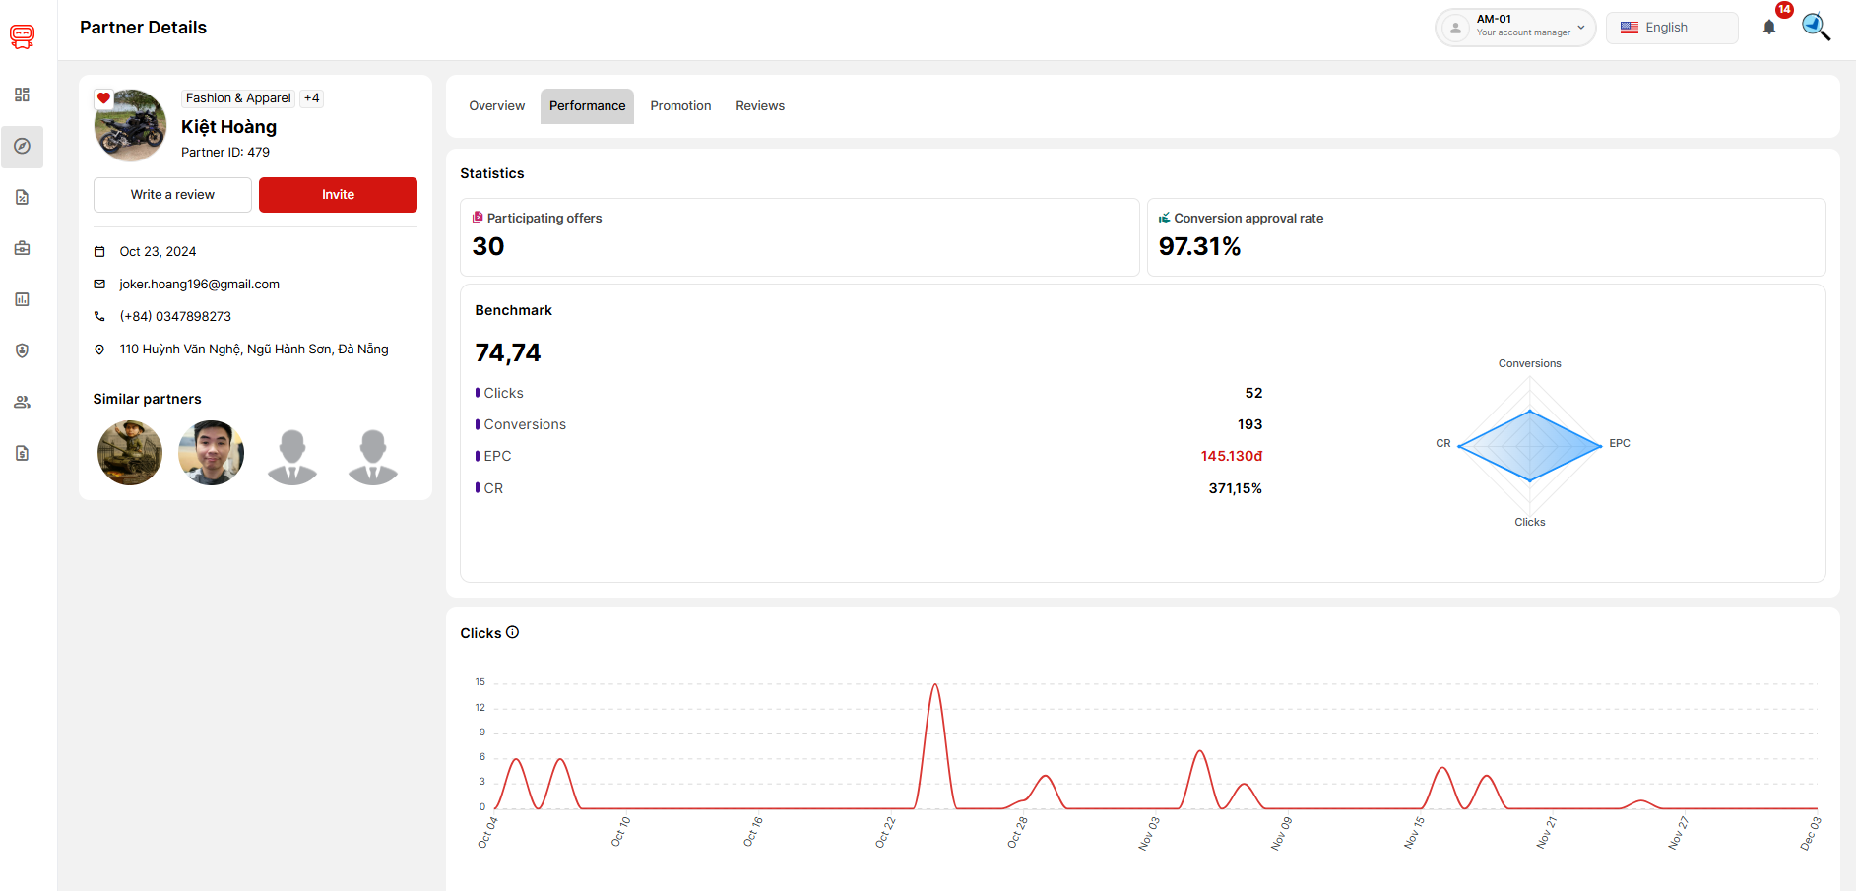This screenshot has width=1856, height=891.
Task: Click the Write a review button
Action: (172, 195)
